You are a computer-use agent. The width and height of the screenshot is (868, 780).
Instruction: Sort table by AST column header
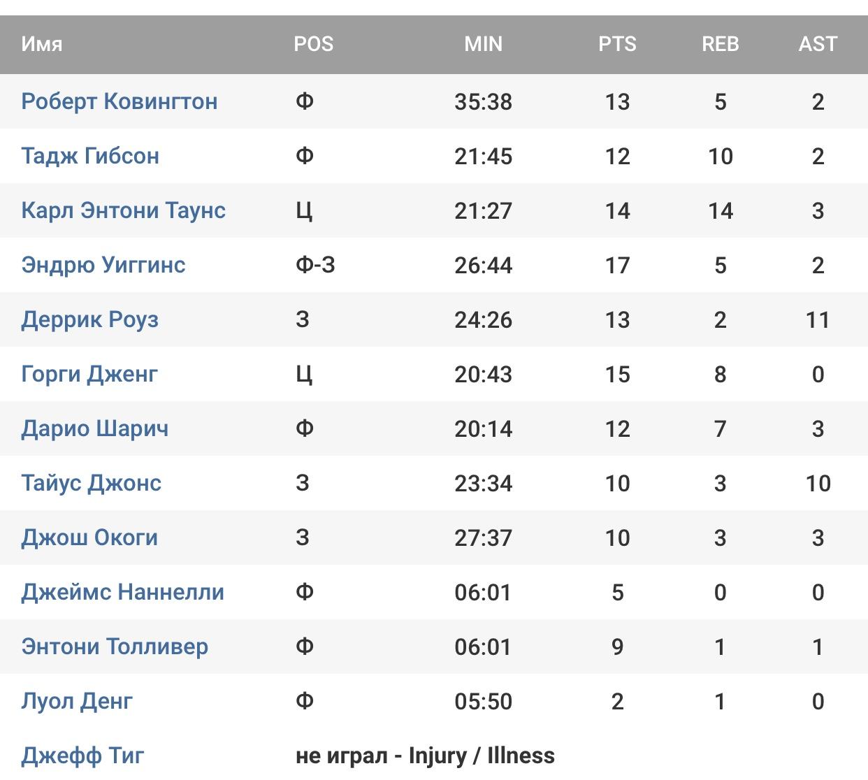818,44
